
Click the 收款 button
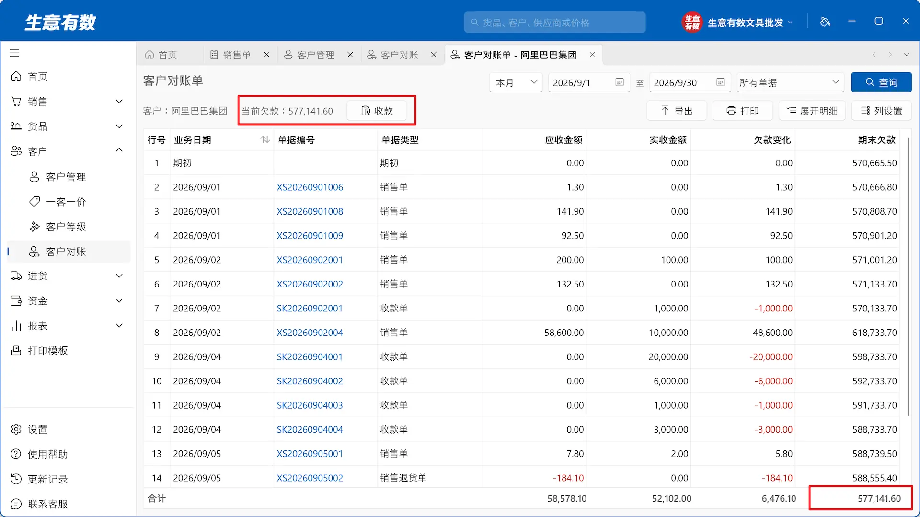377,111
